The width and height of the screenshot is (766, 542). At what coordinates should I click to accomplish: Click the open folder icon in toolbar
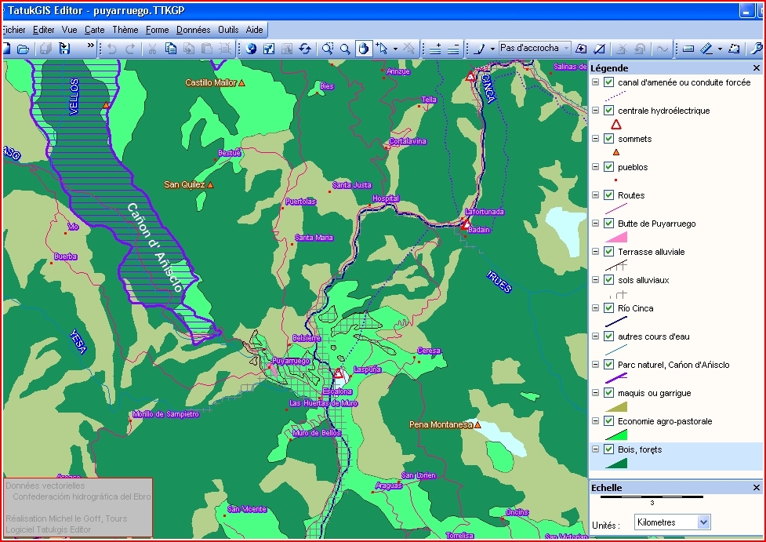click(24, 49)
